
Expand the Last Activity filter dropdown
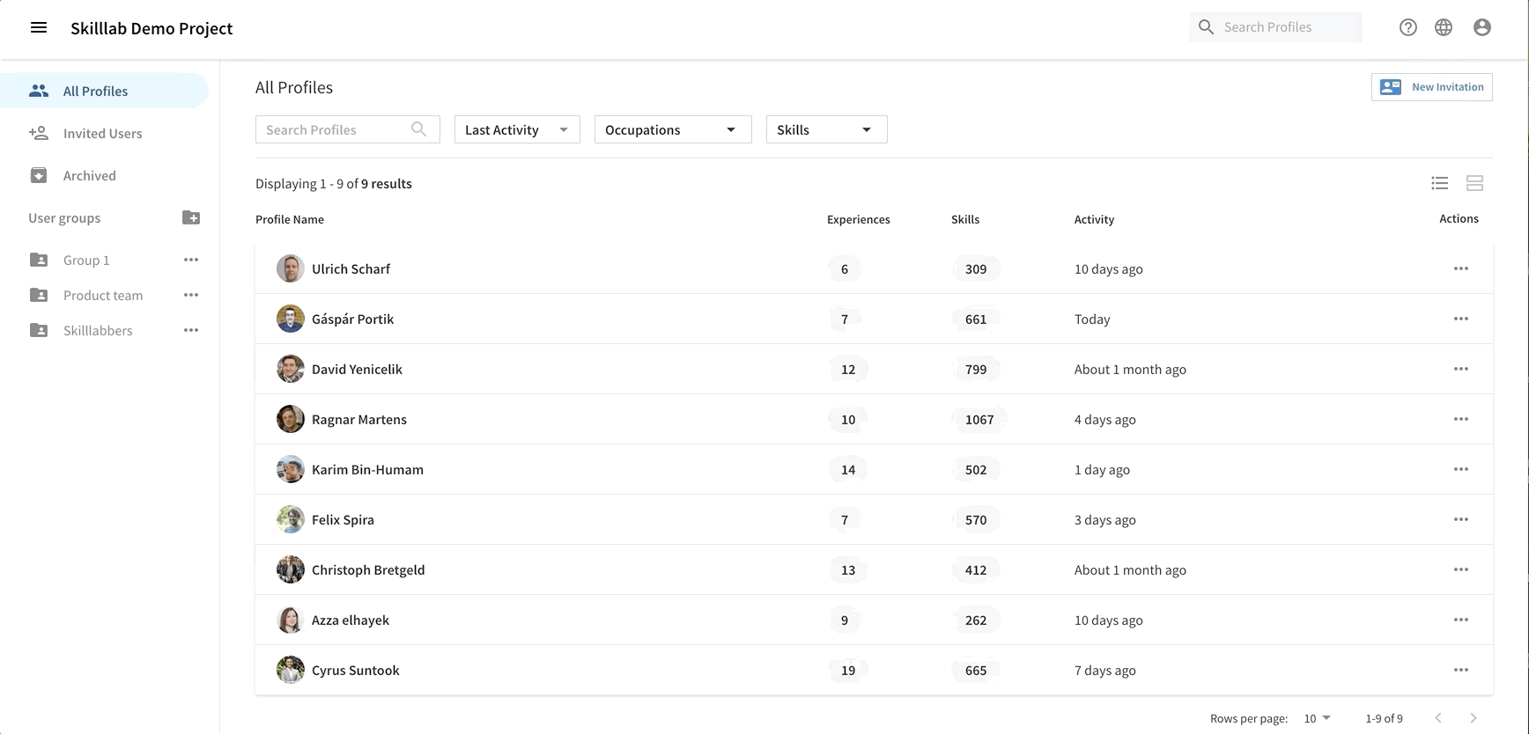(x=517, y=129)
